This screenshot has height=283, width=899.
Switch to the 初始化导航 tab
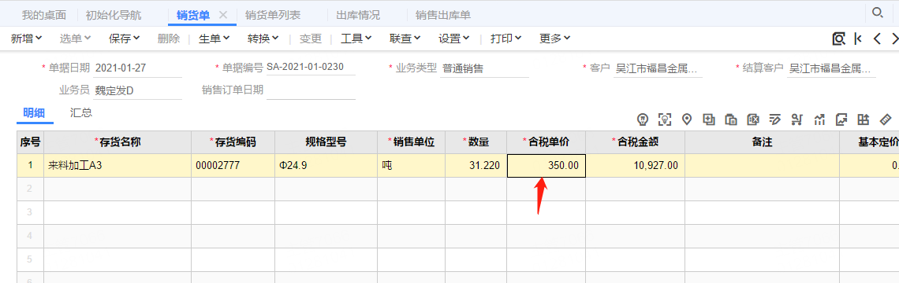(114, 15)
